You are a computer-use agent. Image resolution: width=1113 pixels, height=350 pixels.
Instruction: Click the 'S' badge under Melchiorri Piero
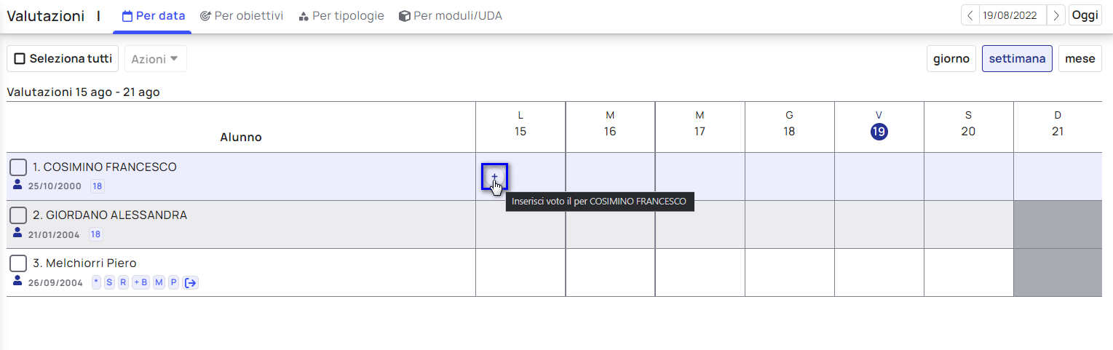point(109,282)
